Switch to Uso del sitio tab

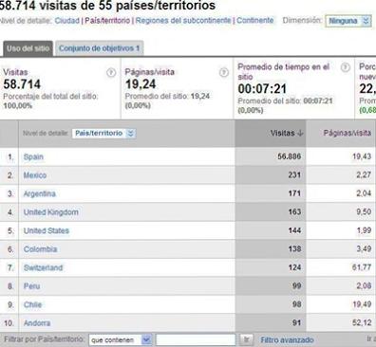tap(28, 48)
